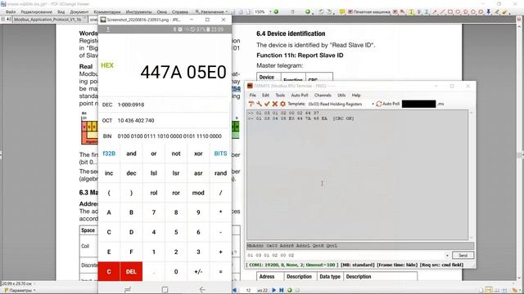Toggle the BITS view in calculator
The width and height of the screenshot is (524, 294).
click(220, 154)
